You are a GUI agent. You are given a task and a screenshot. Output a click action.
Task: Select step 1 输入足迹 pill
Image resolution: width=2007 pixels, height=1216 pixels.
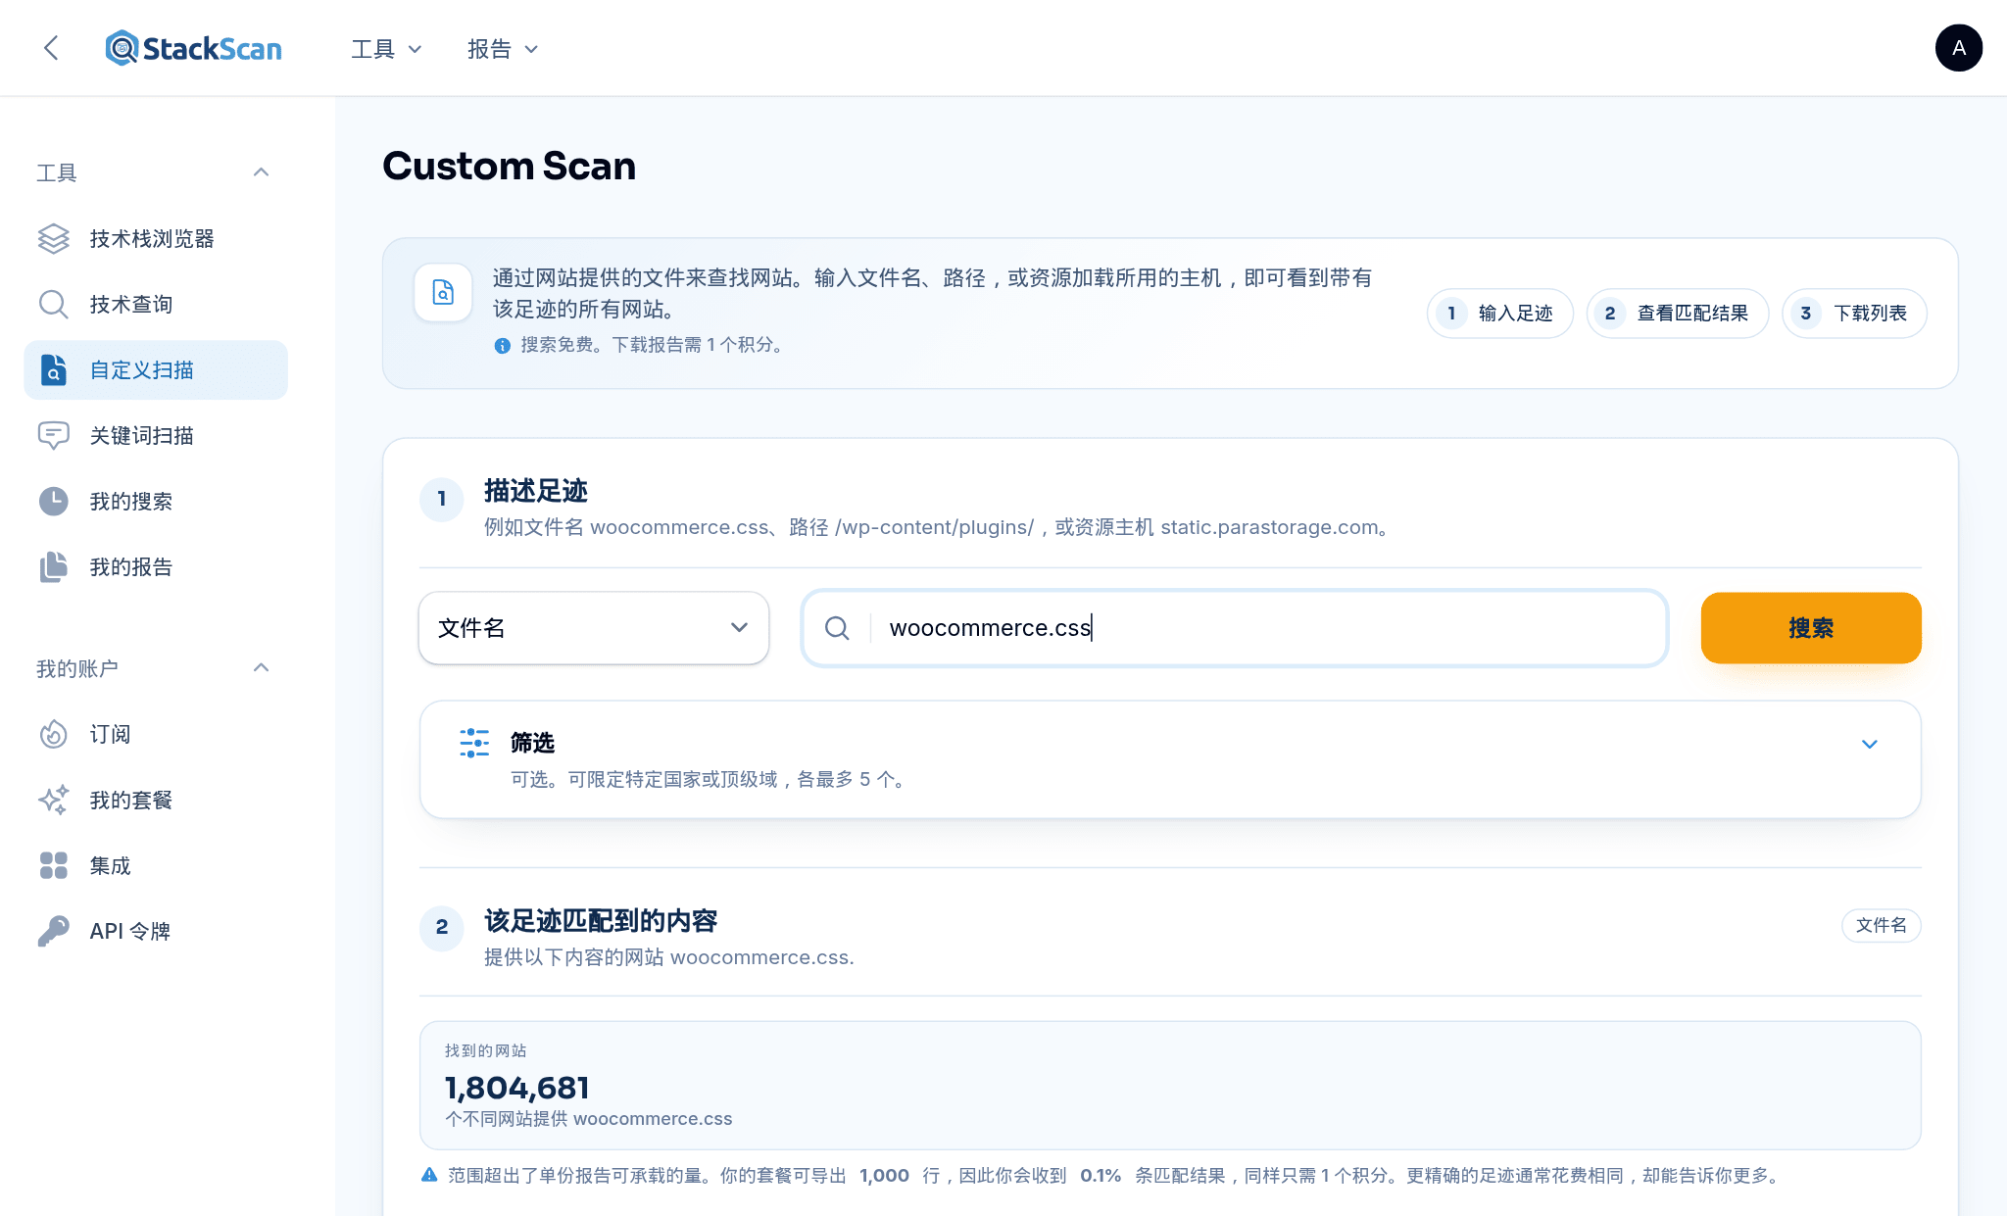point(1499,314)
